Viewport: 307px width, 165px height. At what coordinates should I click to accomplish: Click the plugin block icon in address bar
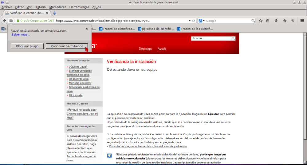pyautogui.click(x=11, y=21)
